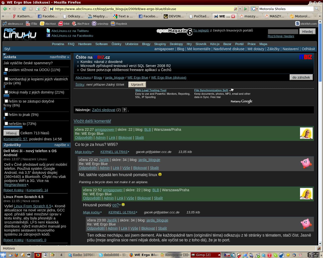Open the abclinuxu.cz bookmark

pyautogui.click(x=13, y=24)
